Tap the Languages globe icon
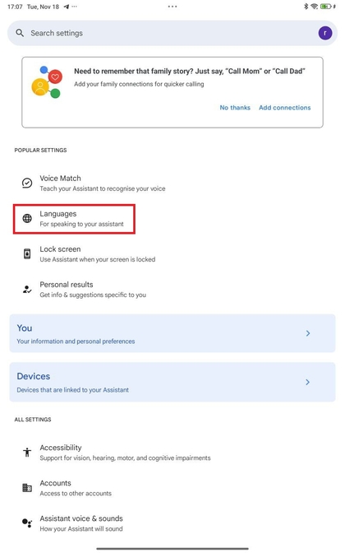This screenshot has width=345, height=553. pyautogui.click(x=27, y=218)
